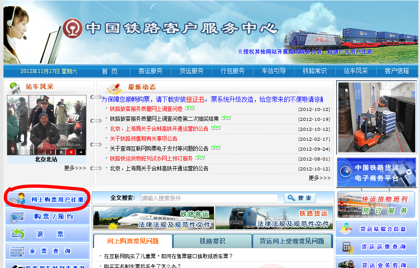The height and width of the screenshot is (268, 420).
Task: Open 关于铁路预售期有关事项公告 link
Action: pyautogui.click(x=143, y=139)
